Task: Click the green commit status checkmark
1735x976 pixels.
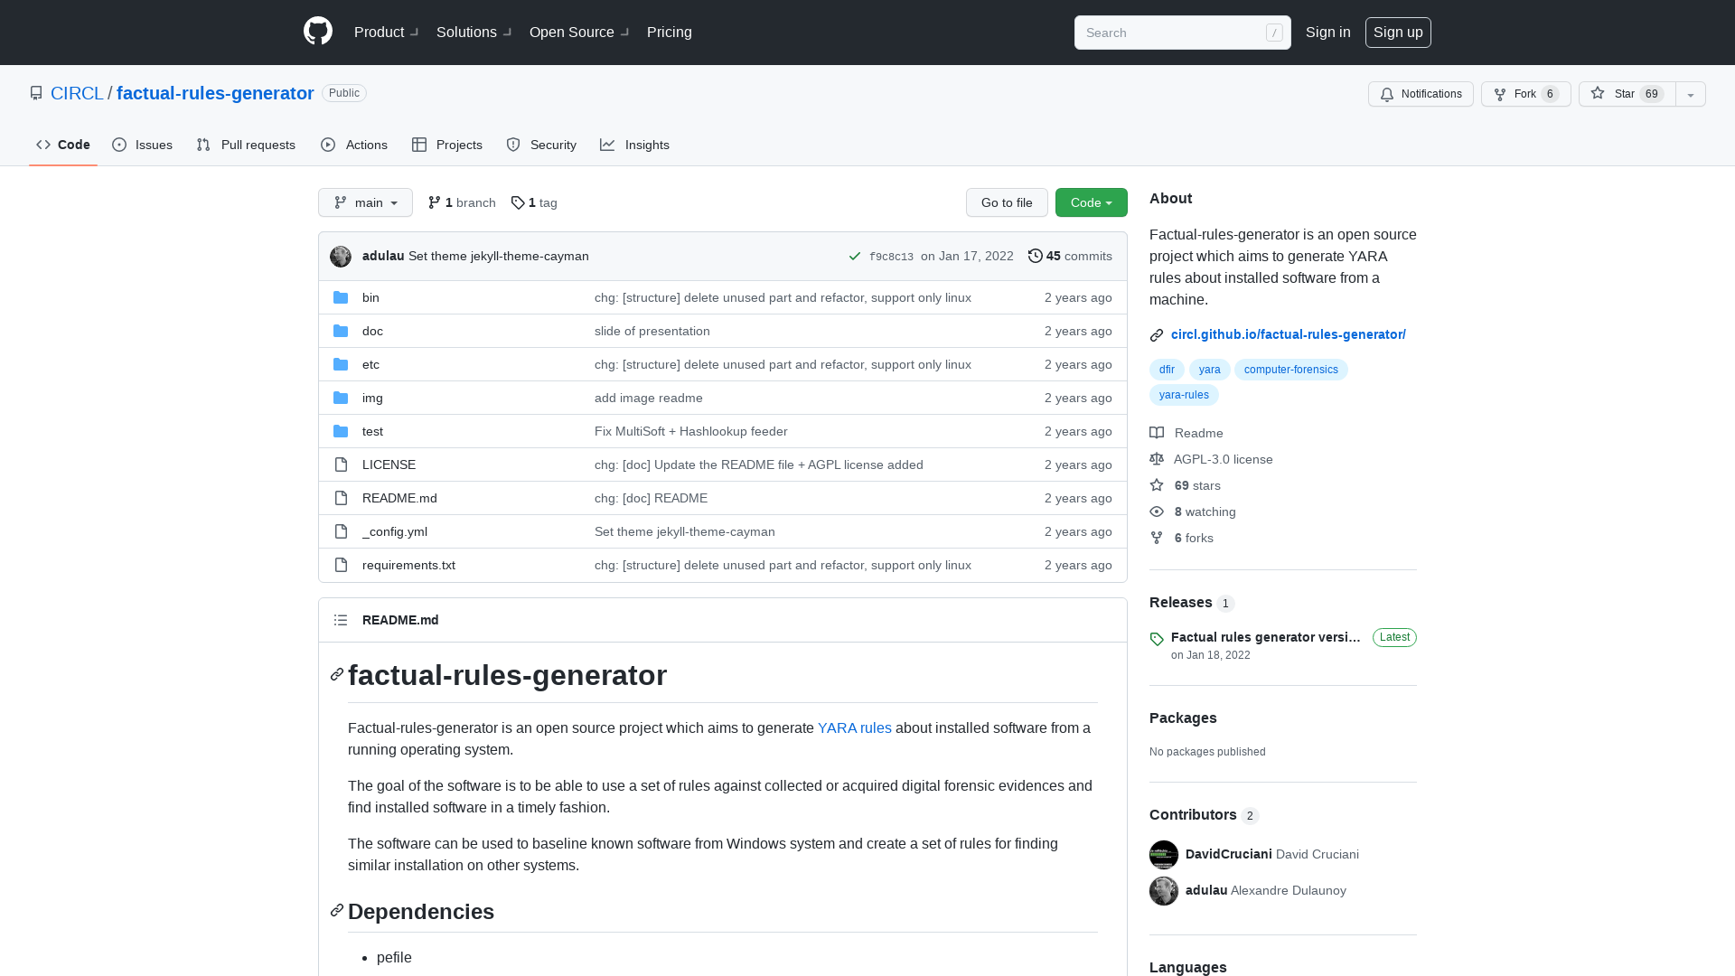Action: 855,257
